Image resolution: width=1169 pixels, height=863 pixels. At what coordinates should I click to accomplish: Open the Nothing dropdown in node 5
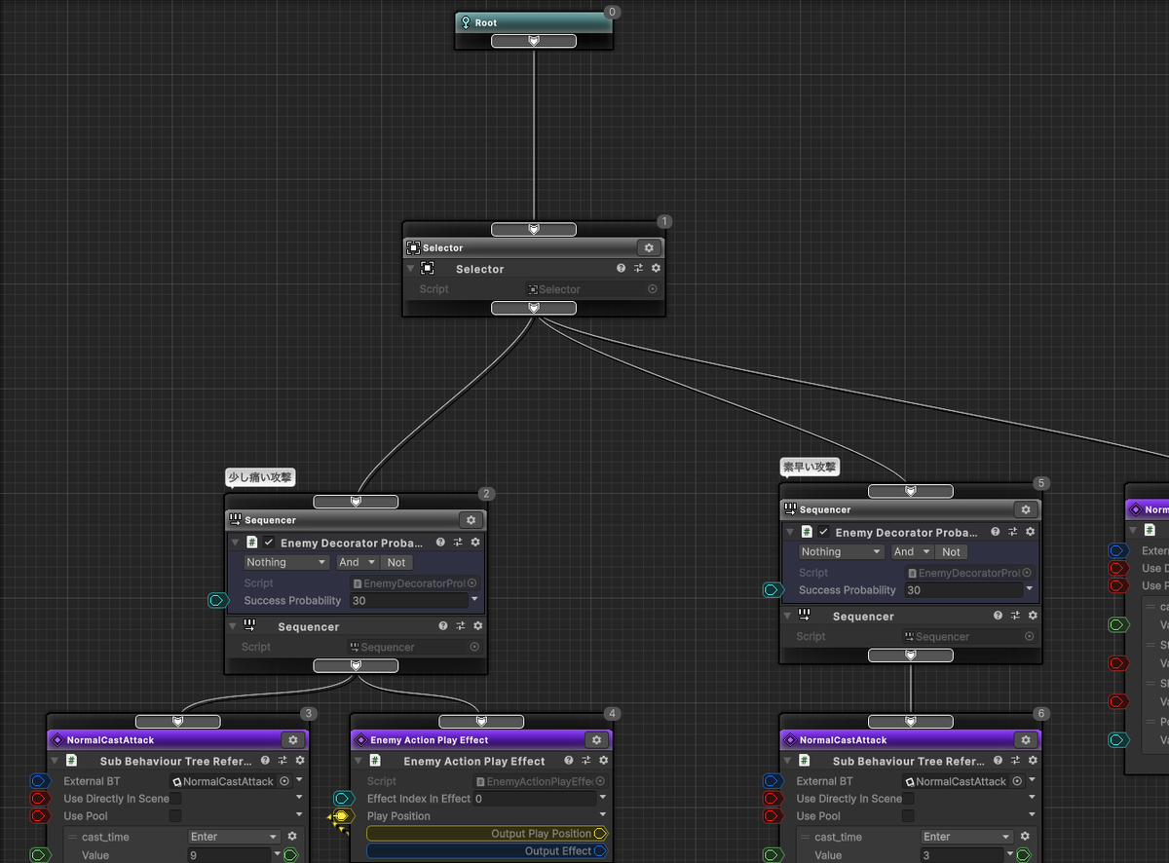[841, 551]
